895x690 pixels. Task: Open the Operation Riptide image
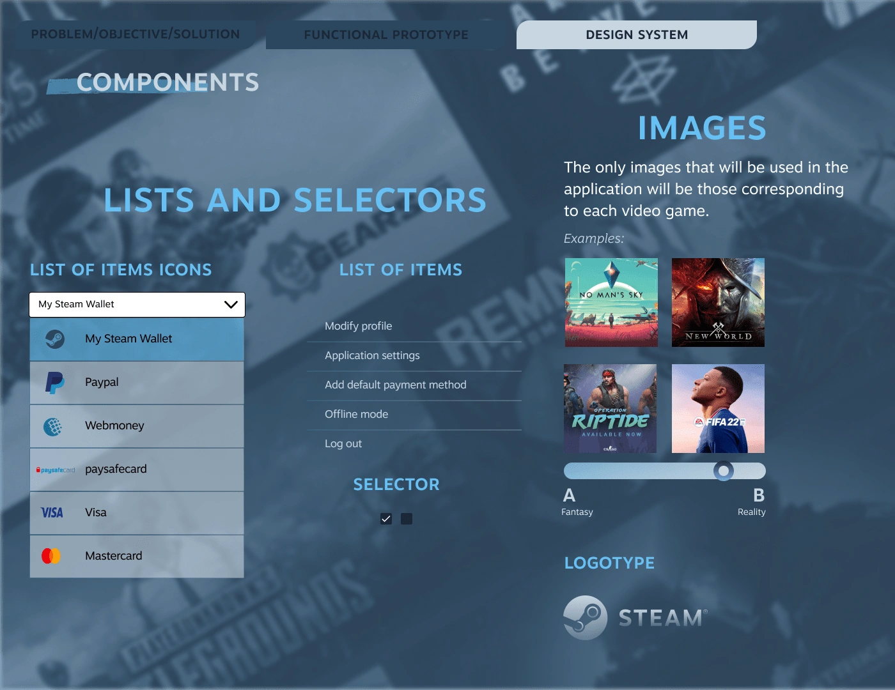[x=610, y=408]
